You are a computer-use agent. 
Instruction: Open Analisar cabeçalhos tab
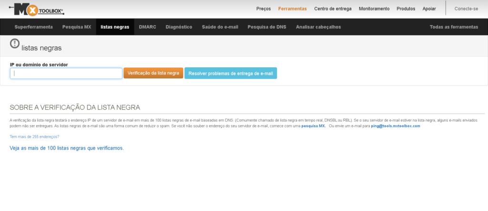(x=318, y=27)
